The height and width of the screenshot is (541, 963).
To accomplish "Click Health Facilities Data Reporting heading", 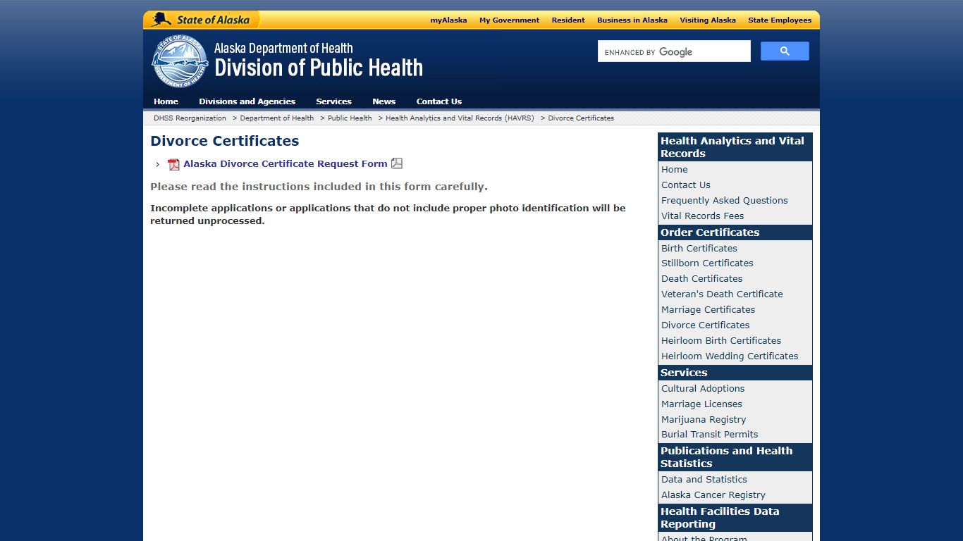I will coord(735,518).
